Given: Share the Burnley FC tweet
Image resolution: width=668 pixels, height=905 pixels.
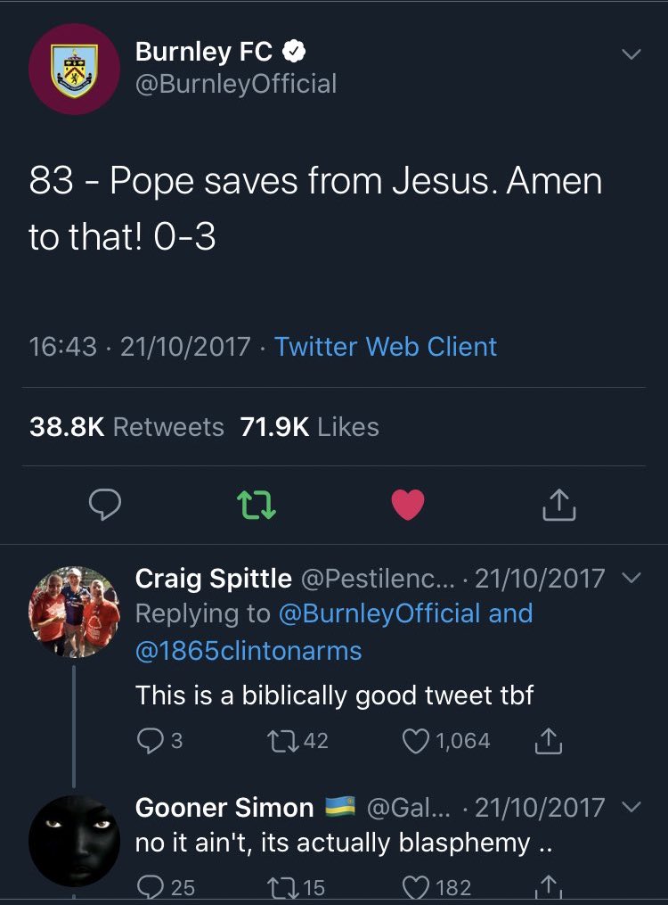Looking at the screenshot, I should pyautogui.click(x=559, y=506).
